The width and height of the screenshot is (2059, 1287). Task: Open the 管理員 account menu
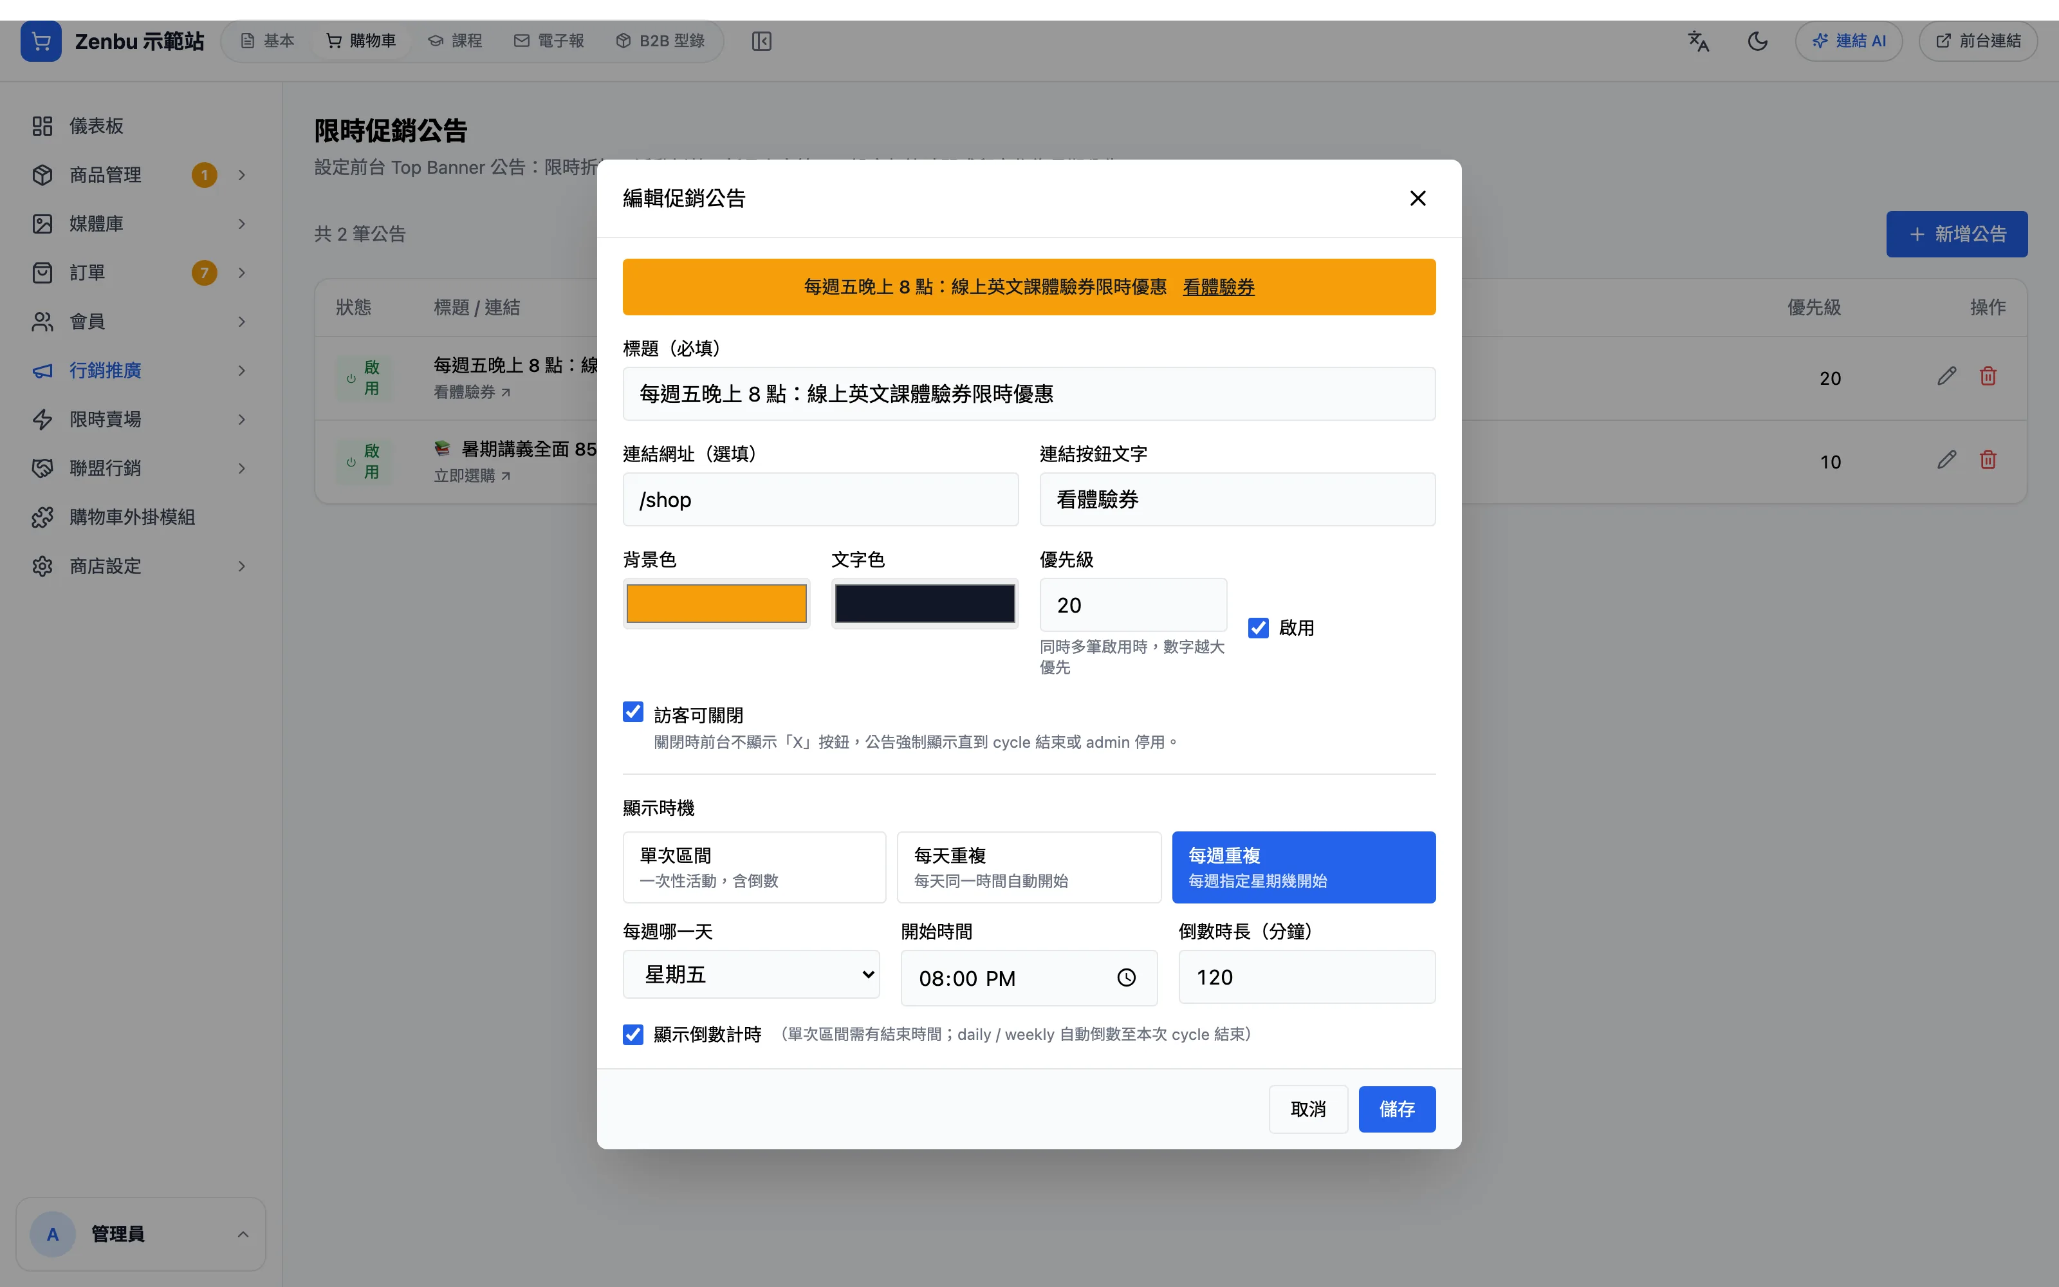pos(140,1234)
